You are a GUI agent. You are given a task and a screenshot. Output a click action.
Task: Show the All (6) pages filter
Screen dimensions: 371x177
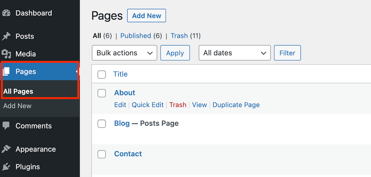point(102,36)
